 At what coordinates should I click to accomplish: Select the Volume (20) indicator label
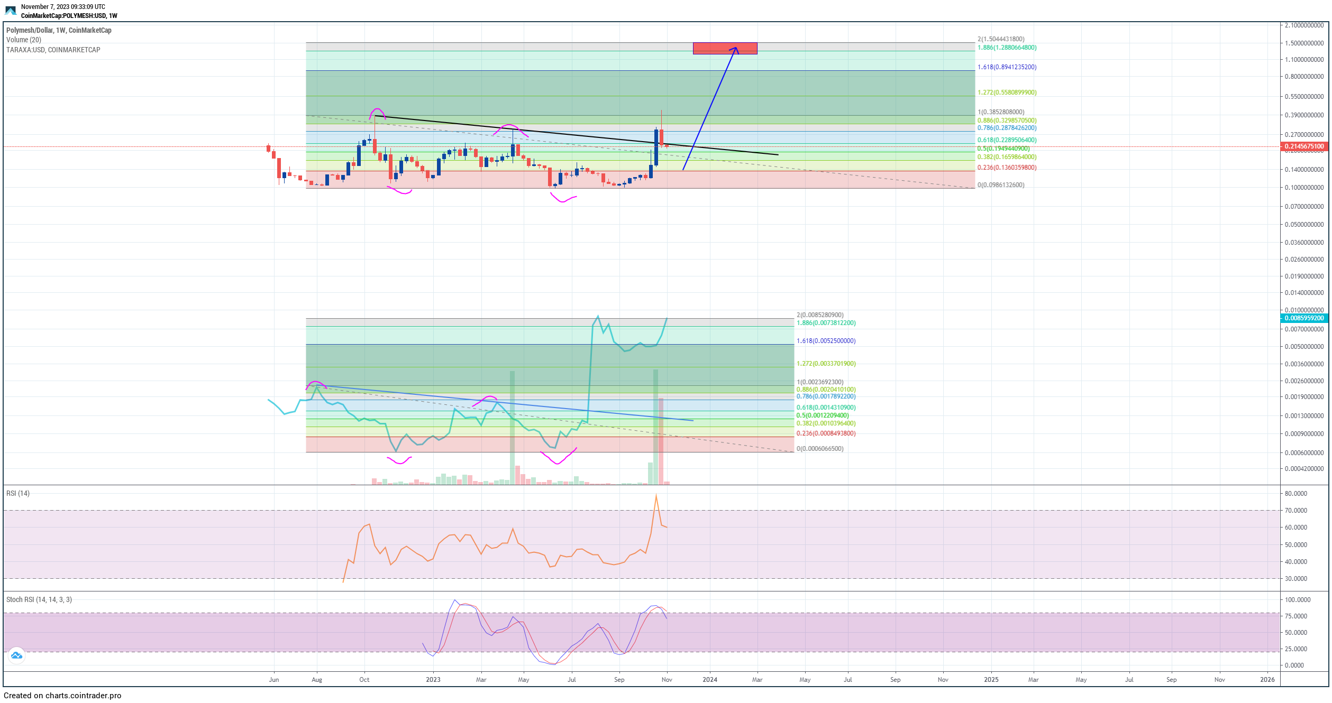point(24,40)
